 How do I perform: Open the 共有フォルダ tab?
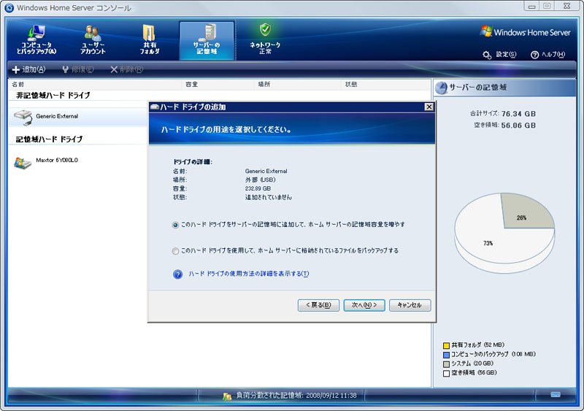(x=150, y=40)
